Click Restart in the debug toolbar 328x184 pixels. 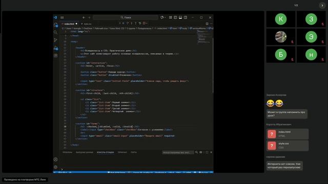(x=140, y=24)
